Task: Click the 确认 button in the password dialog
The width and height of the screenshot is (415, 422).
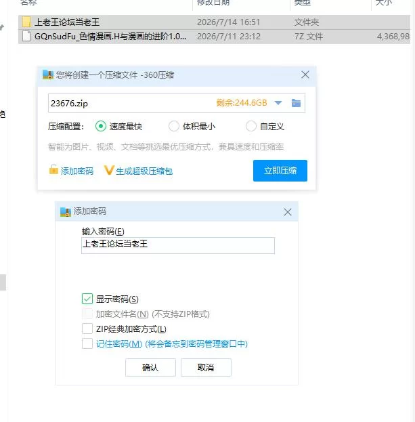Action: click(150, 367)
